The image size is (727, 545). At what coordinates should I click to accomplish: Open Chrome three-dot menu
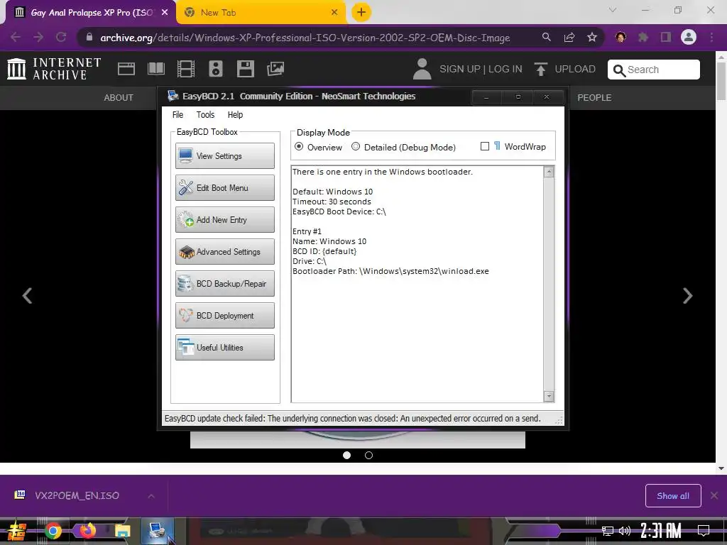click(711, 37)
